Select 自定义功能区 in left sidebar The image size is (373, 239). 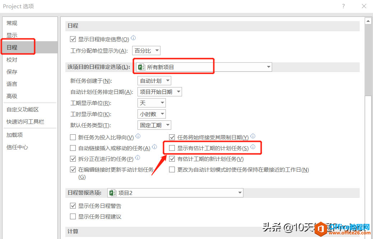pyautogui.click(x=23, y=109)
